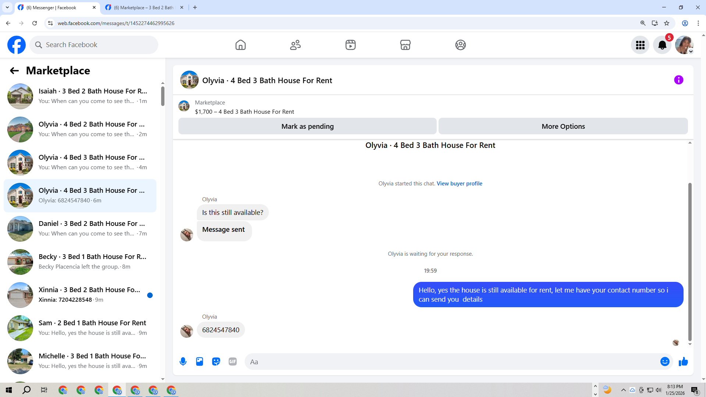Click the 6824547840 message bubble

pos(221,330)
